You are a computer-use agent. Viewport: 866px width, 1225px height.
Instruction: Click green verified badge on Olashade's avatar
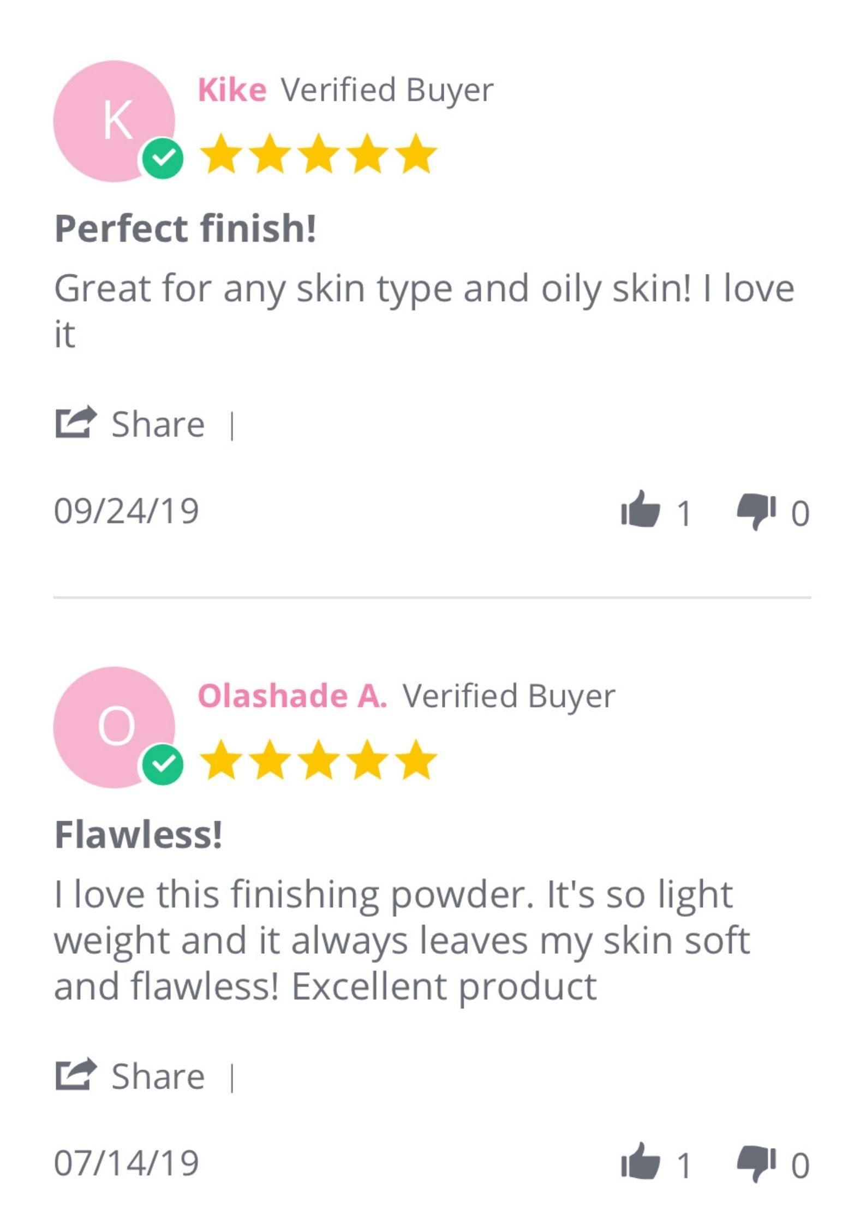(163, 764)
